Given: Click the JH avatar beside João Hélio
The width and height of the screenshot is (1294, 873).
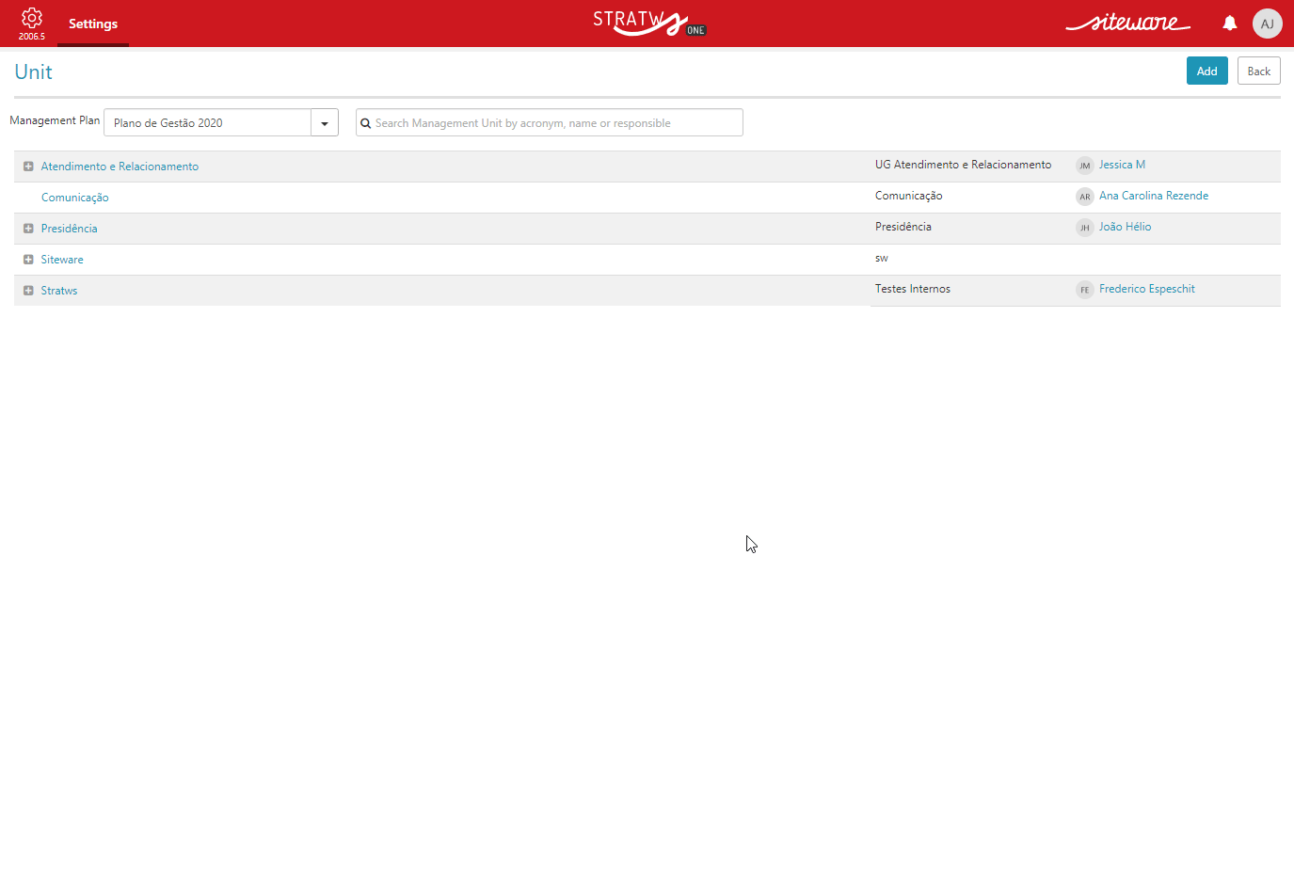Looking at the screenshot, I should [1084, 228].
